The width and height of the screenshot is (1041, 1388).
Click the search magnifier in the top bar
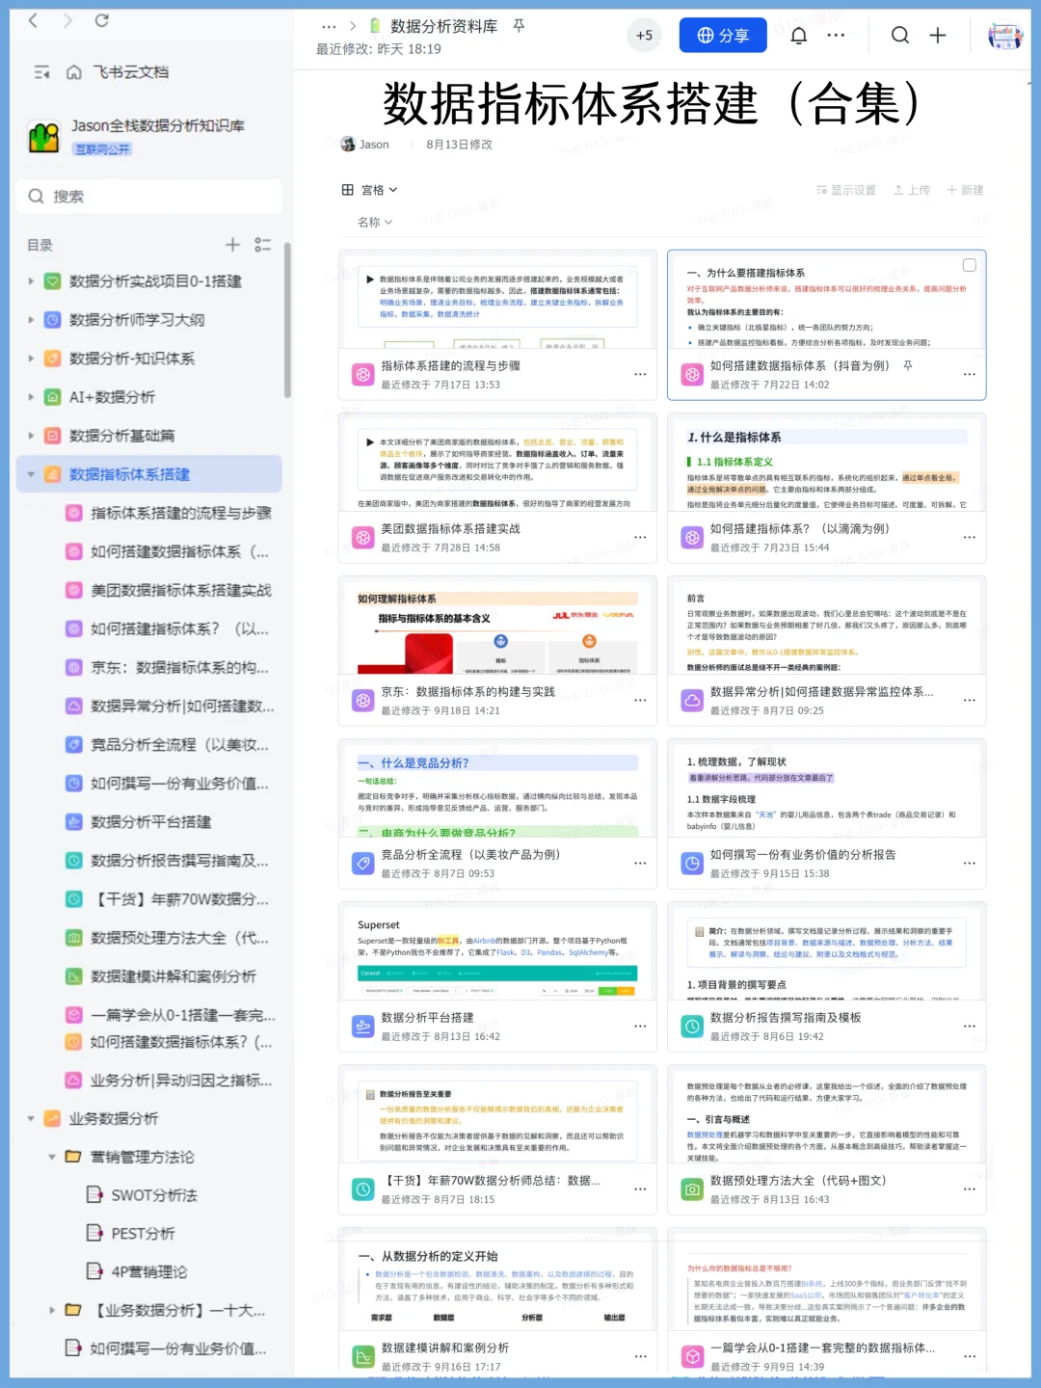[900, 36]
